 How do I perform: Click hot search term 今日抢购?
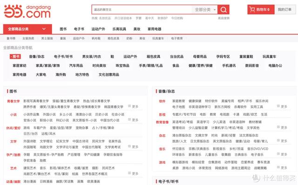coord(177,18)
